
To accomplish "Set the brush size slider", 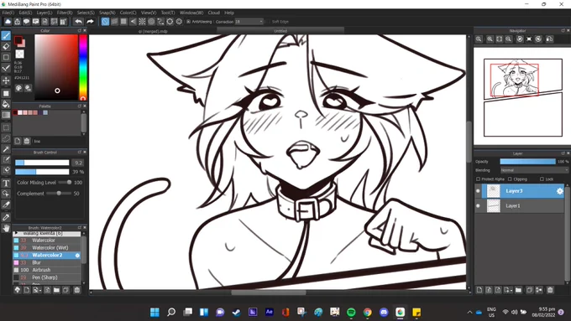I will (x=42, y=163).
